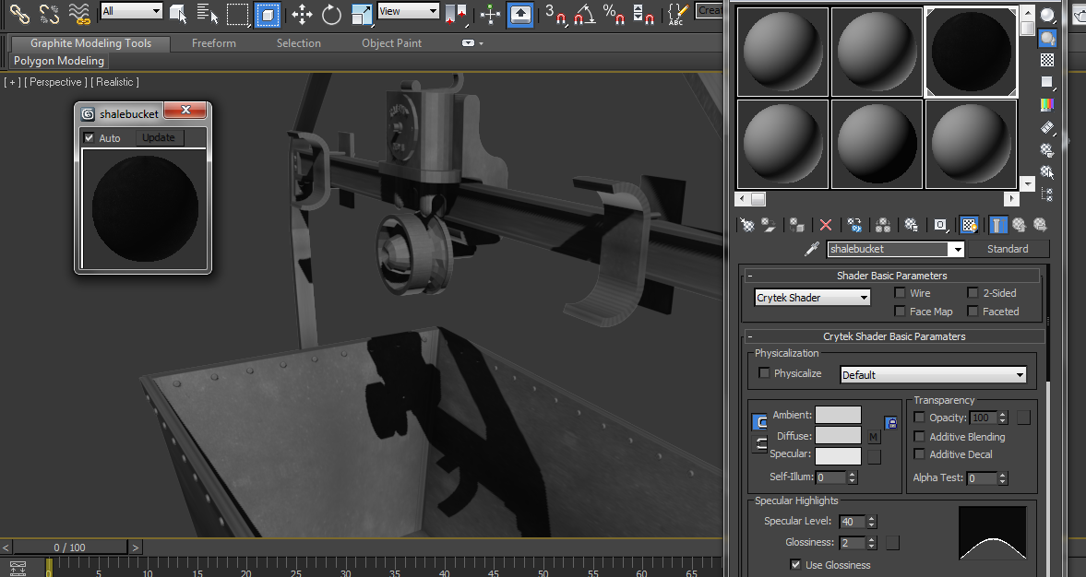Click the Diffuse color swatch
Viewport: 1086px width, 577px height.
click(838, 435)
